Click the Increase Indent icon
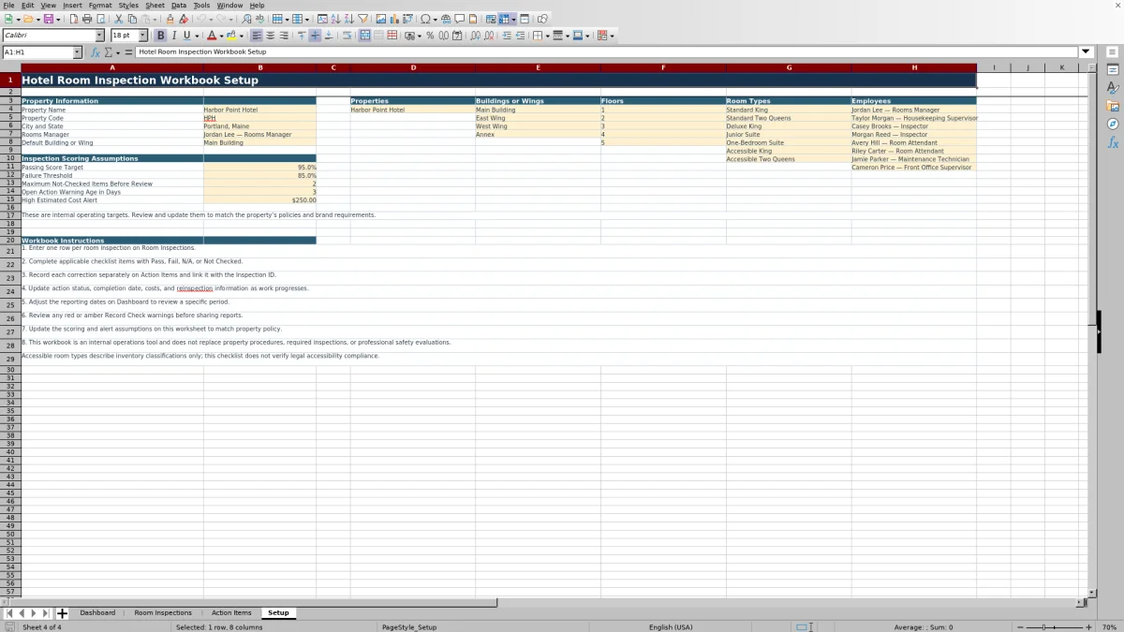1124x632 pixels. click(507, 36)
